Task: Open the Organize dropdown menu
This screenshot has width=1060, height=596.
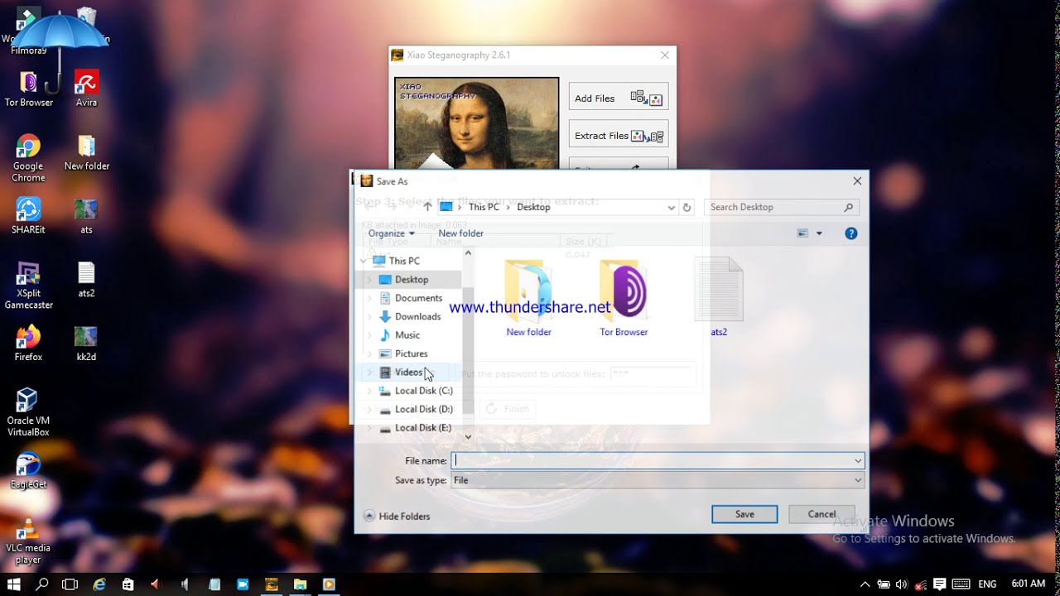Action: point(391,233)
